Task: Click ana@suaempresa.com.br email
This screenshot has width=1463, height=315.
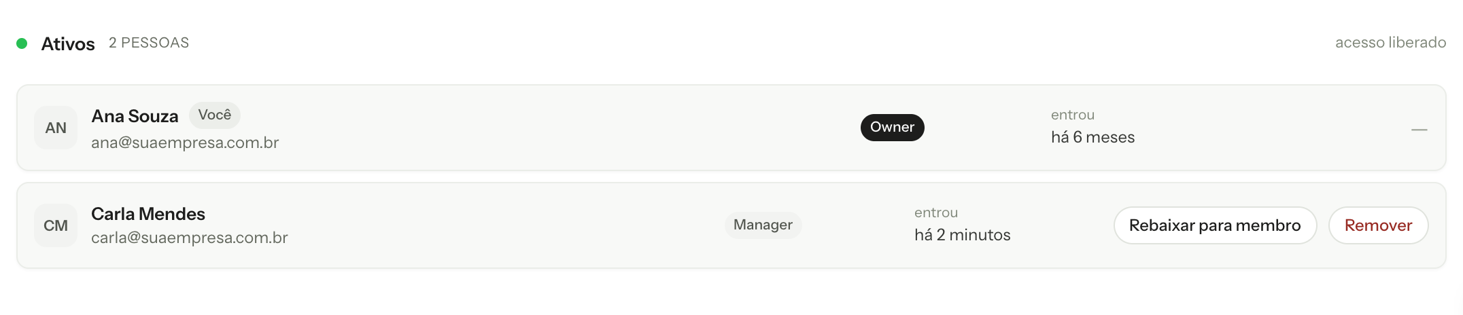Action: [x=185, y=143]
